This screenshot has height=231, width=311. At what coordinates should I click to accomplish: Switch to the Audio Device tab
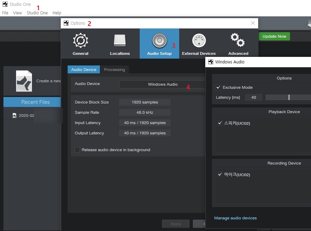click(84, 70)
